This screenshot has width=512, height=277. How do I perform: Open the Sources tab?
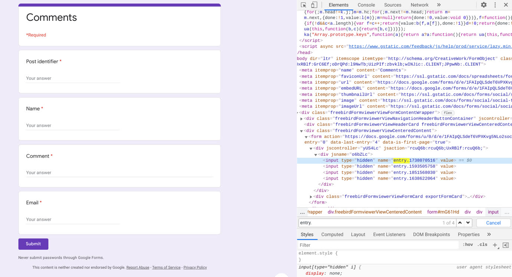(393, 5)
